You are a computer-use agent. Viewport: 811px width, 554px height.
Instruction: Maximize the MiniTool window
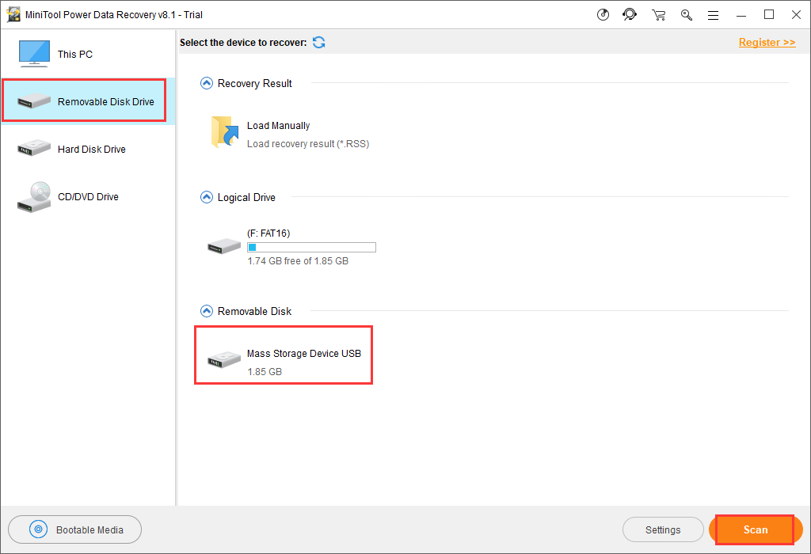(x=769, y=15)
